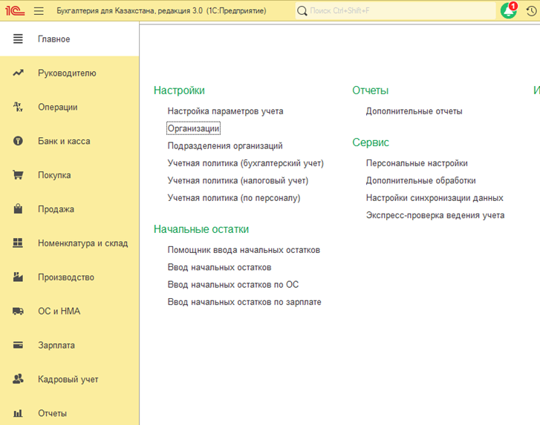
Task: Click the 1C logo icon
Action: point(14,11)
